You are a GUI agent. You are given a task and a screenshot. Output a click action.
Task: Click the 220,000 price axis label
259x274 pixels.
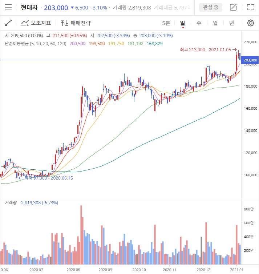[250, 42]
